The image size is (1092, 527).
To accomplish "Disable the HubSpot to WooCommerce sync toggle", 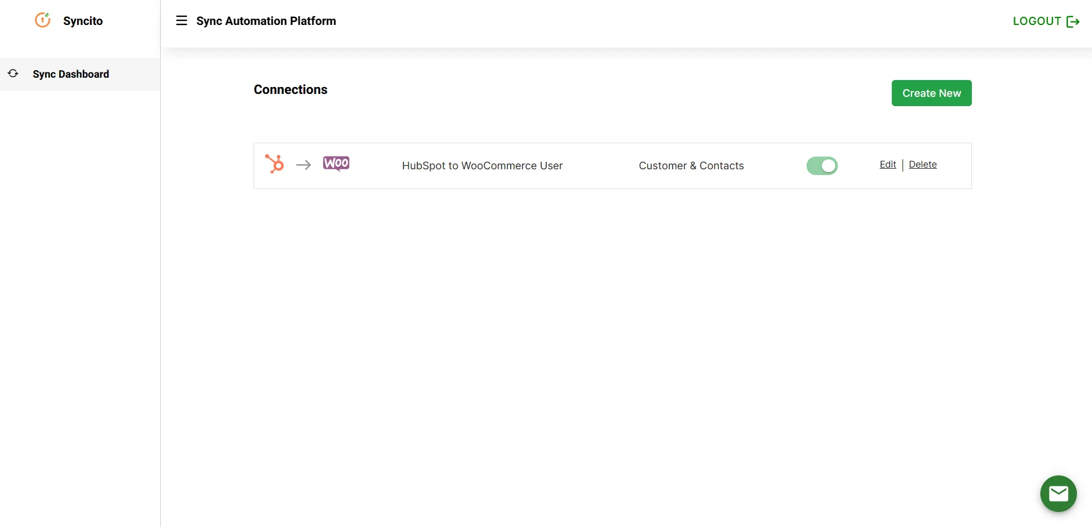I will [x=822, y=165].
